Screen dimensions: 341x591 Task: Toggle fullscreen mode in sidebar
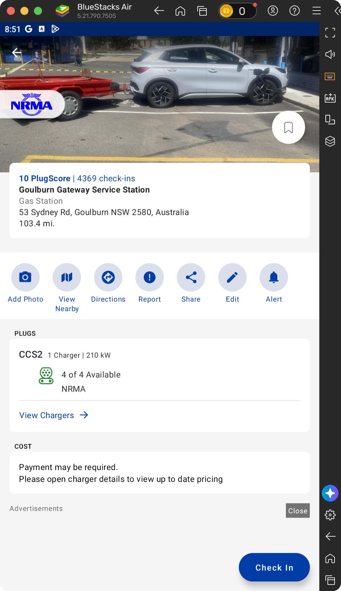330,32
